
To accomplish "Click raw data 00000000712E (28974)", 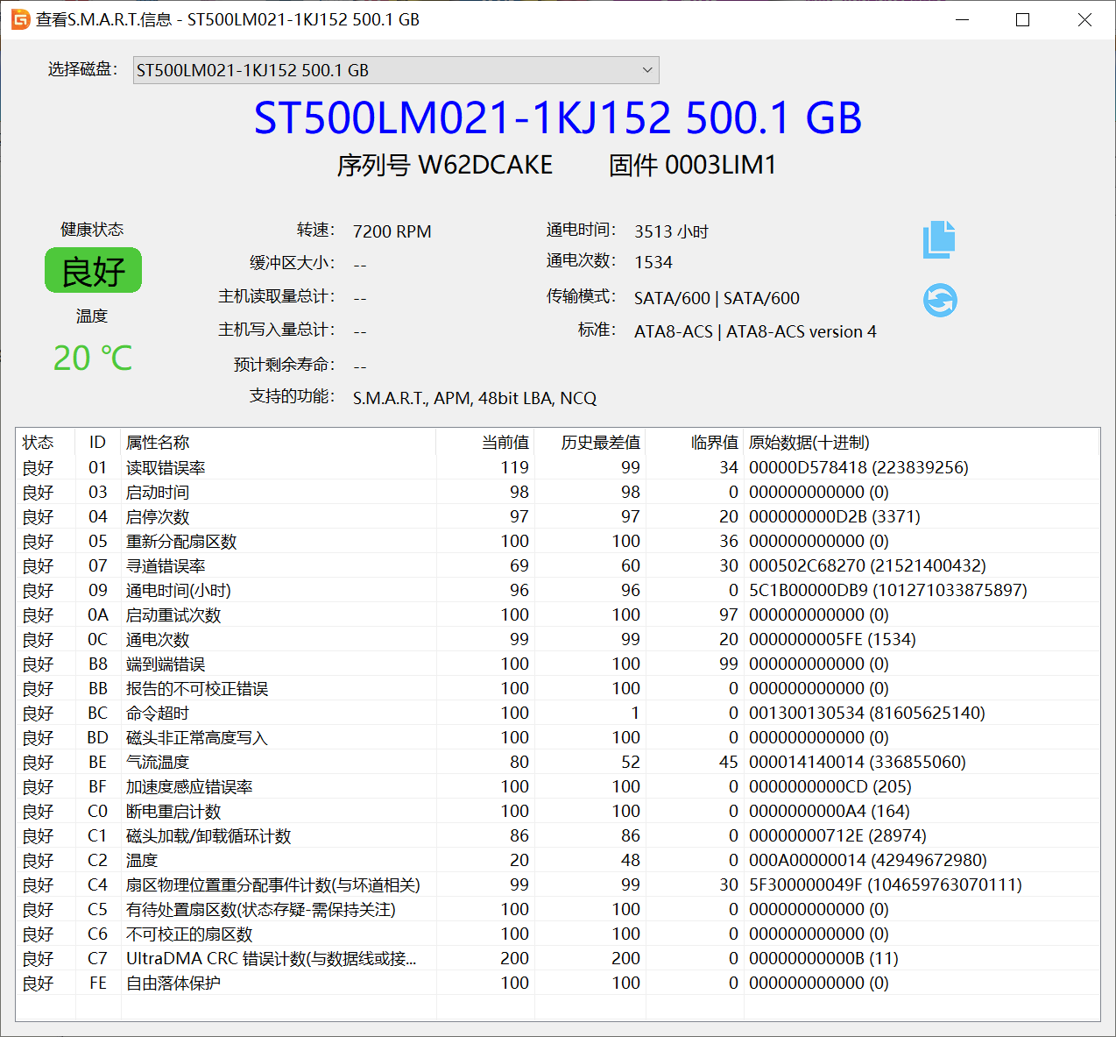I will [x=837, y=835].
